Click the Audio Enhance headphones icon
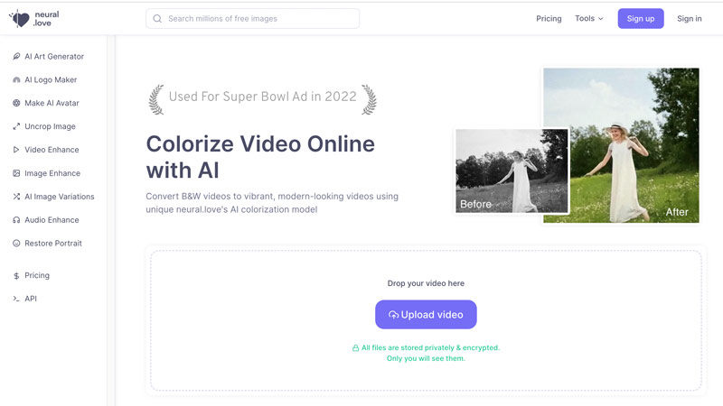The image size is (723, 406). pos(16,220)
